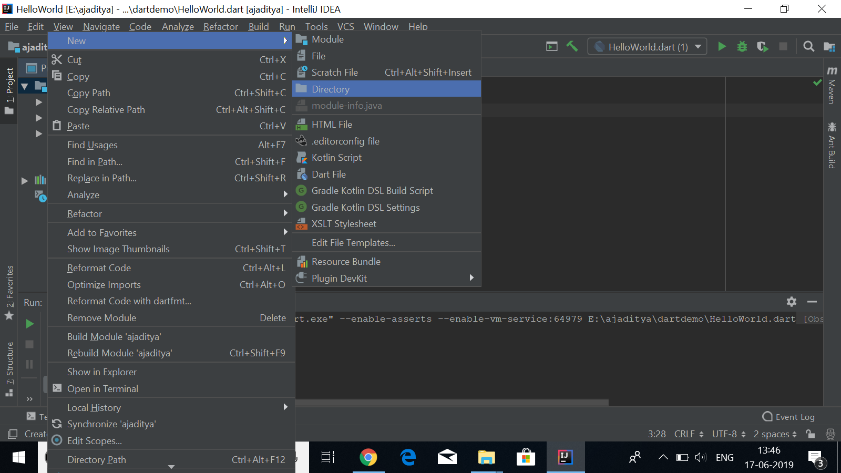Run HelloWorld.dart with the green play icon

click(x=722, y=46)
